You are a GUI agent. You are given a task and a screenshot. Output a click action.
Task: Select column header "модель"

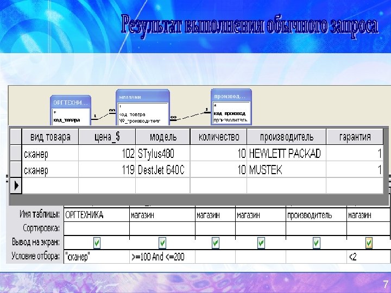pos(163,137)
